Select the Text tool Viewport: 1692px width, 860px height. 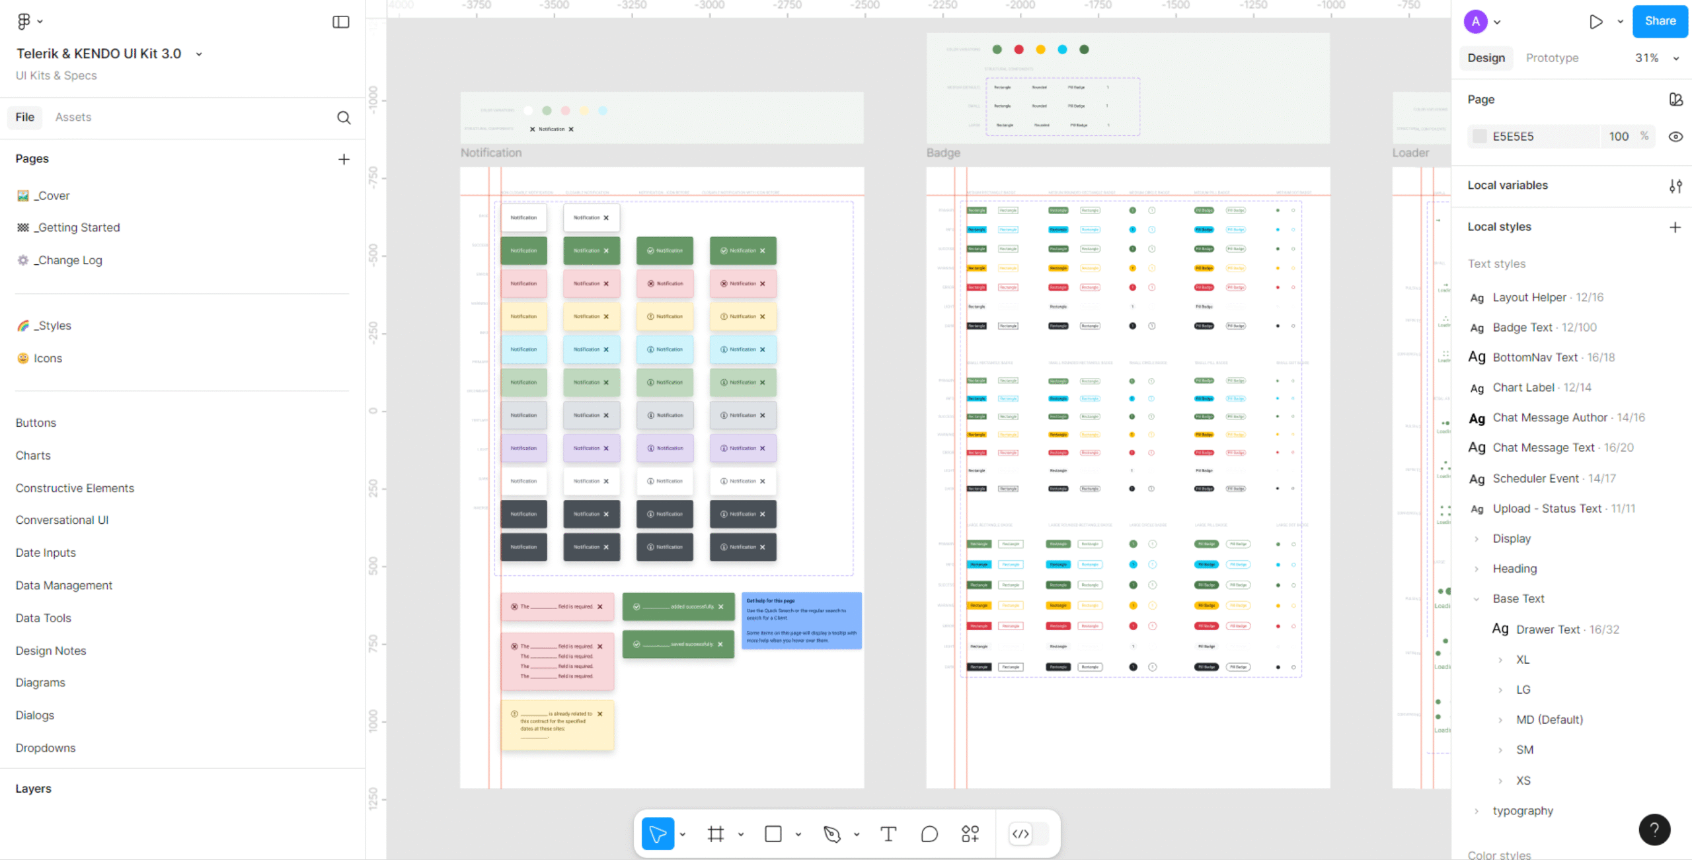tap(888, 834)
